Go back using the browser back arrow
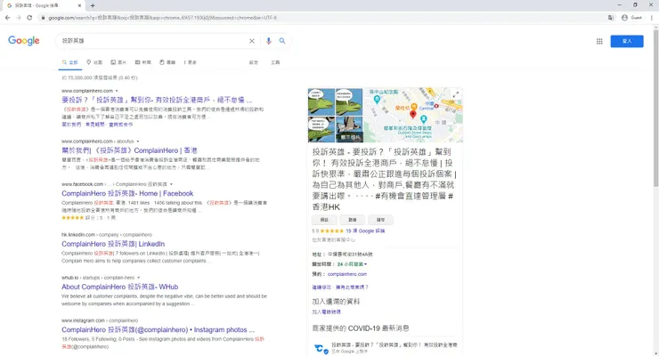Image resolution: width=659 pixels, height=356 pixels. click(7, 18)
